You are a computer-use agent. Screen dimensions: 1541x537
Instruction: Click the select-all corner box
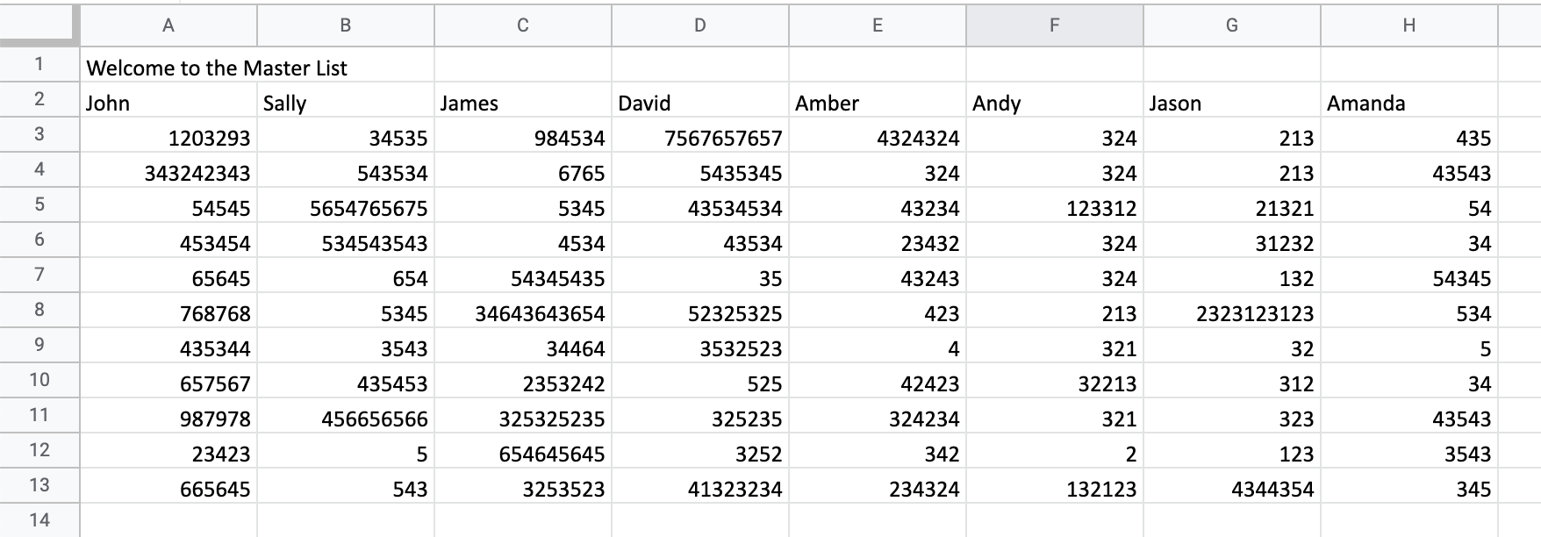tap(39, 25)
